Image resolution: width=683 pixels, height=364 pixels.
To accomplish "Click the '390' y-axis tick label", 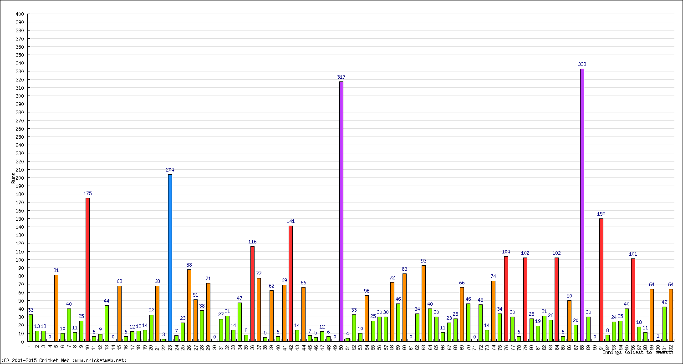I will [x=19, y=22].
